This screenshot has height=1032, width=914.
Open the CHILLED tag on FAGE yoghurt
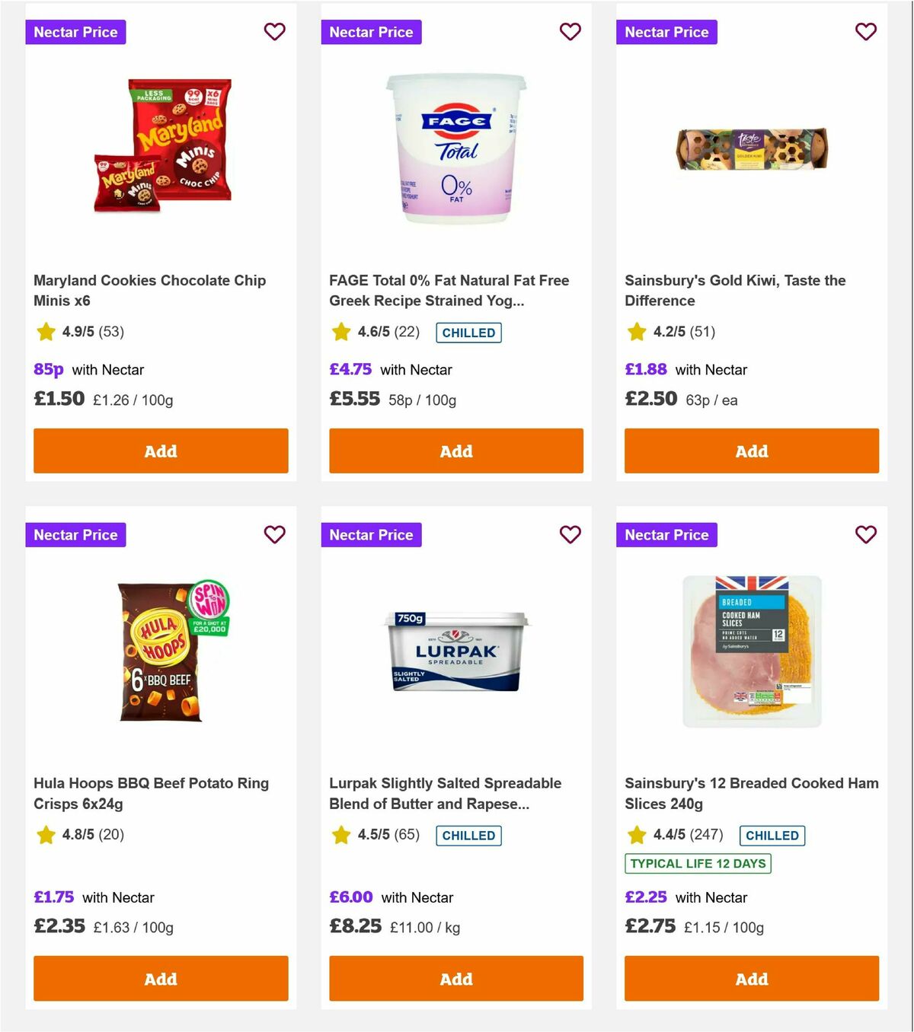[x=468, y=333]
